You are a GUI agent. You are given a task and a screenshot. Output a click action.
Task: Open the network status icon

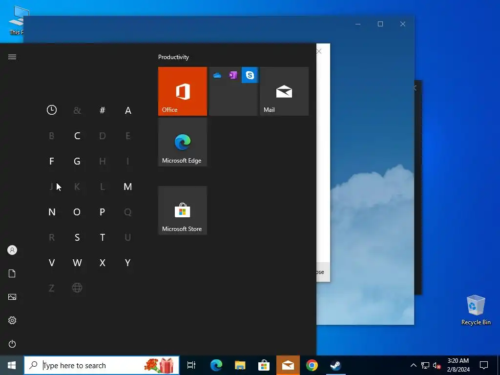pyautogui.click(x=425, y=365)
